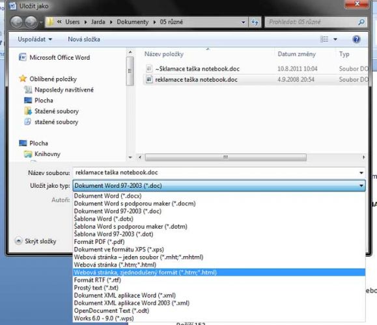Choose Šablona Word (*.dotx) format
This screenshot has width=377, height=325.
click(x=219, y=219)
